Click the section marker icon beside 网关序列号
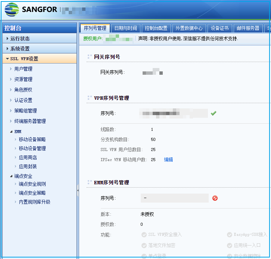 pyautogui.click(x=90, y=56)
